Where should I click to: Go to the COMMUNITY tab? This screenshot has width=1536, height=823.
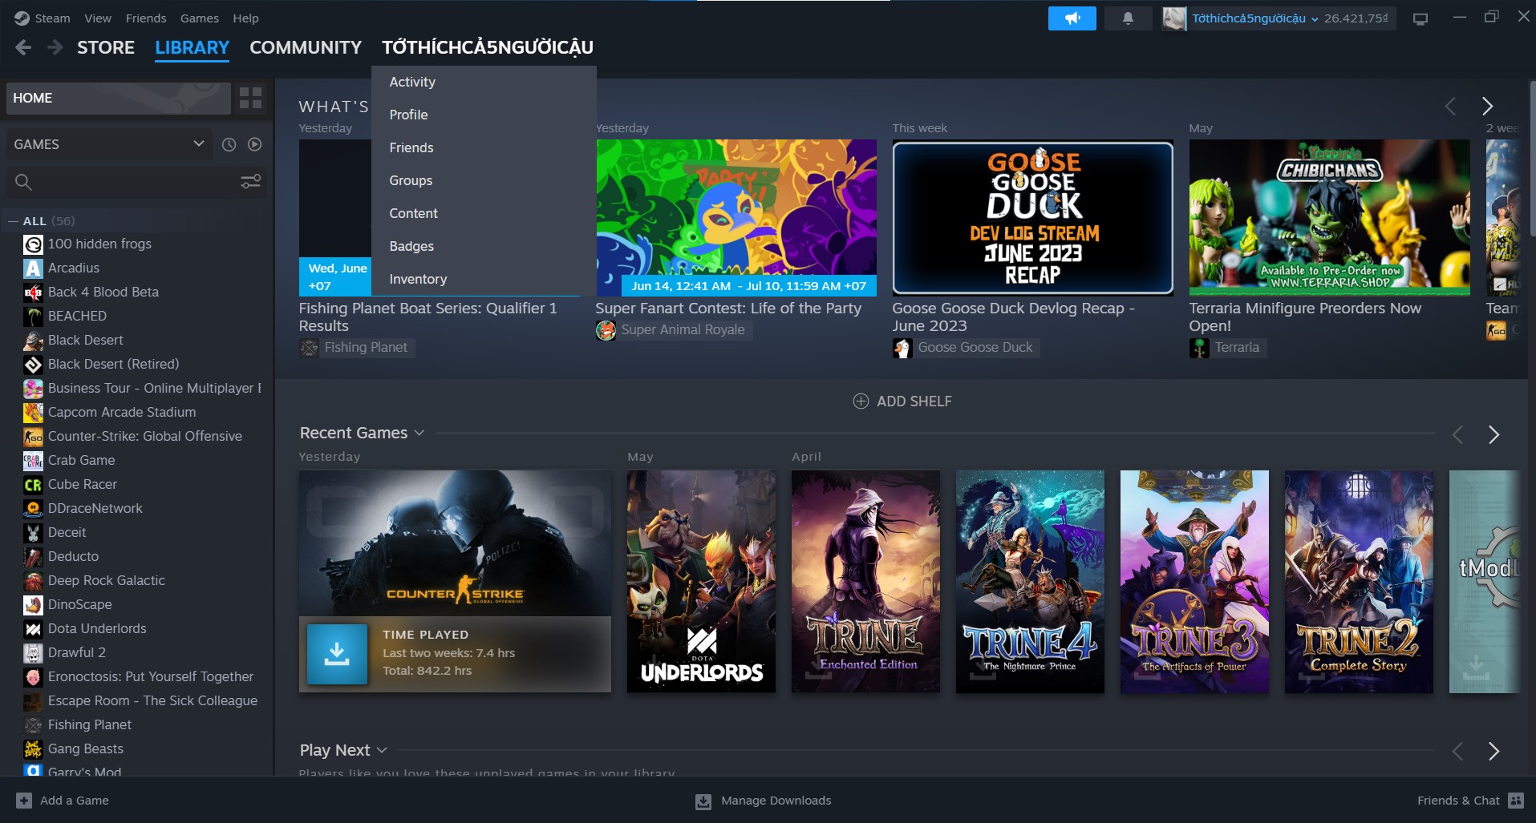306,48
